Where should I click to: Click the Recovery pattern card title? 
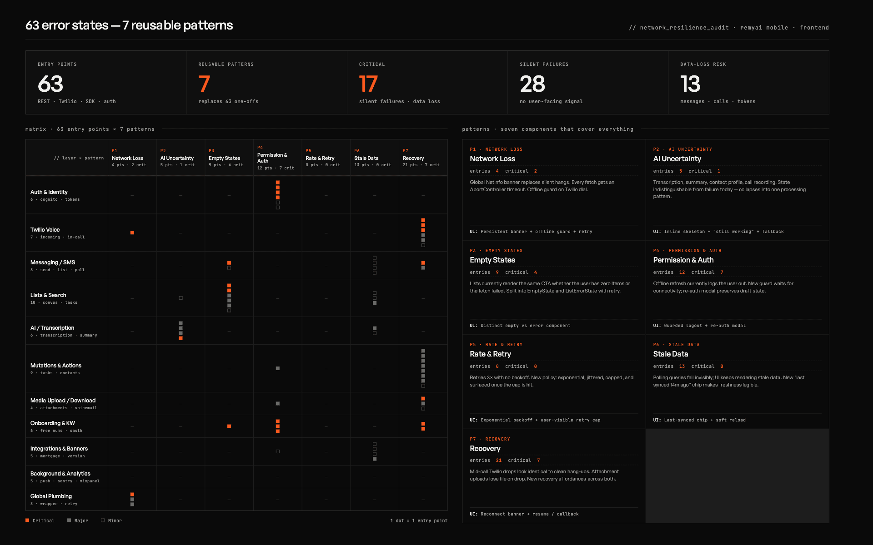pos(485,449)
